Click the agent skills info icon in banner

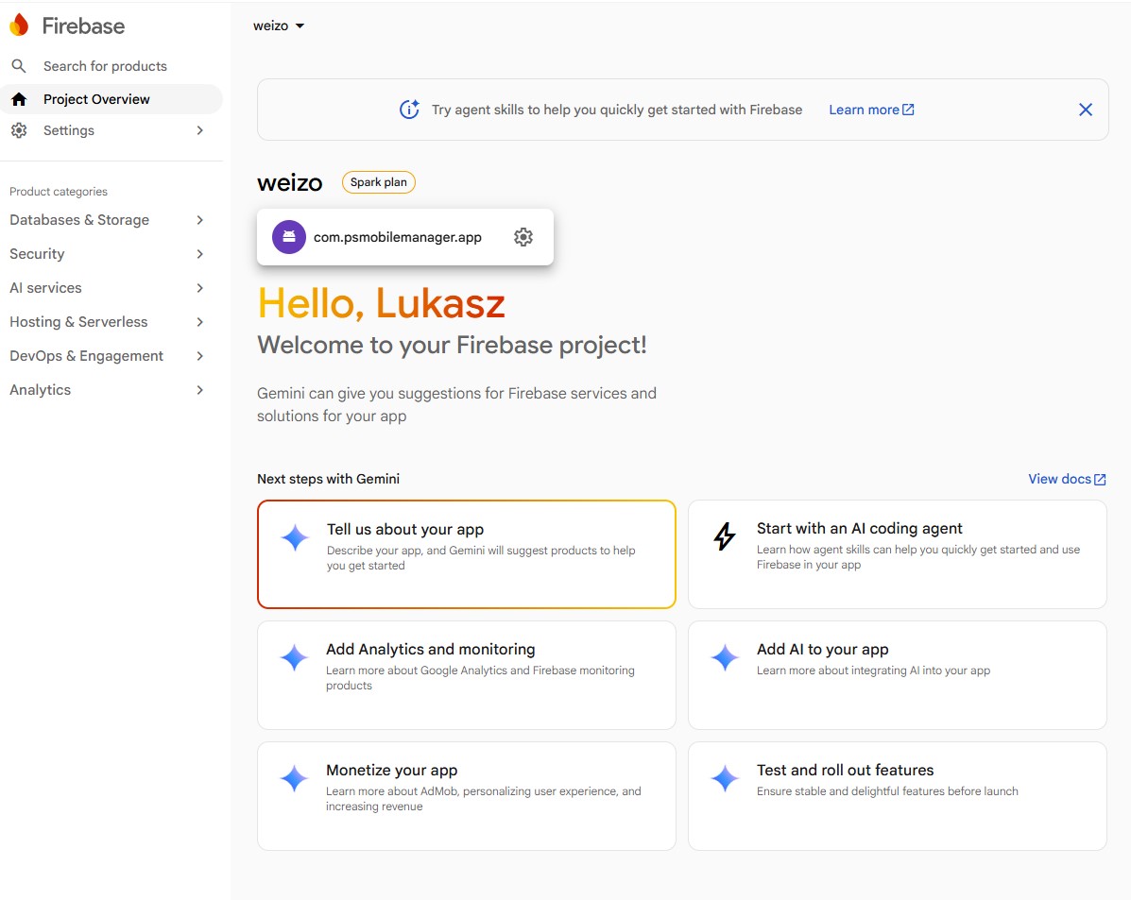coord(410,110)
